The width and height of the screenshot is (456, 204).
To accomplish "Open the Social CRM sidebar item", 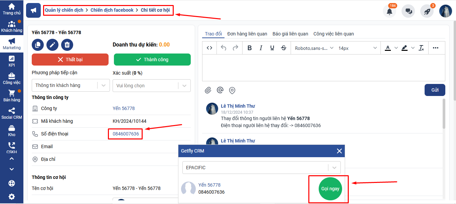I will tap(12, 113).
